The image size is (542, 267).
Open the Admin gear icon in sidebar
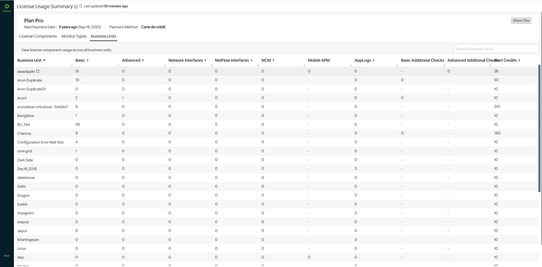tap(7, 6)
